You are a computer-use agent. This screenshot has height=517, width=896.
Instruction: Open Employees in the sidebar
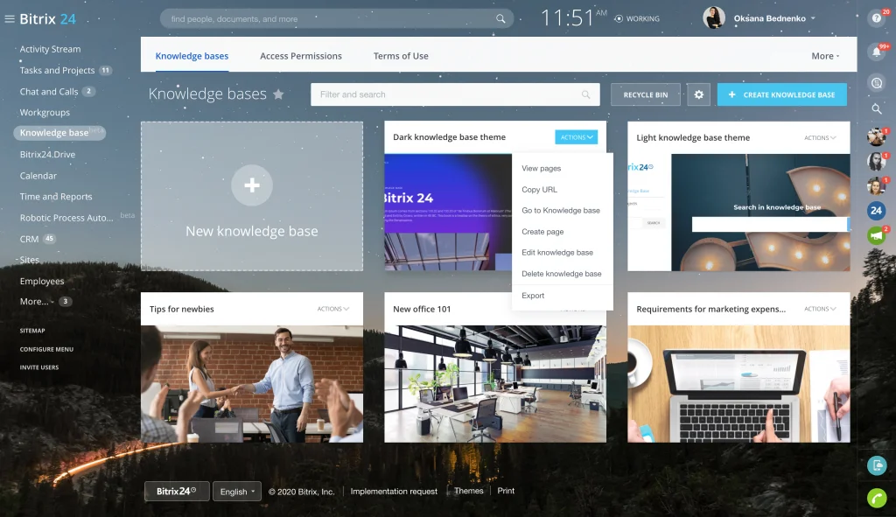pyautogui.click(x=42, y=281)
